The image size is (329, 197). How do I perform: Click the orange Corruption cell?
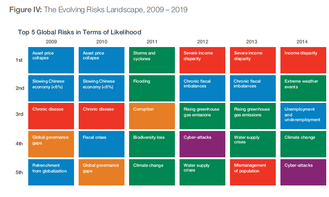coord(152,115)
